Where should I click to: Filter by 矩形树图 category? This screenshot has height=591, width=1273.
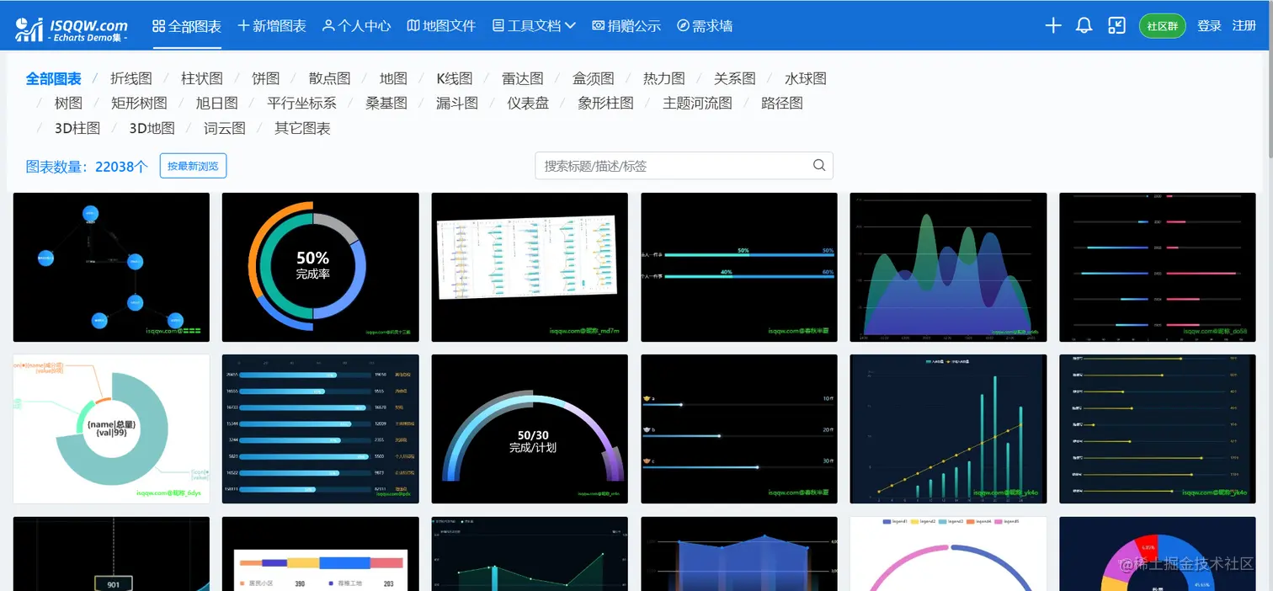pos(140,103)
